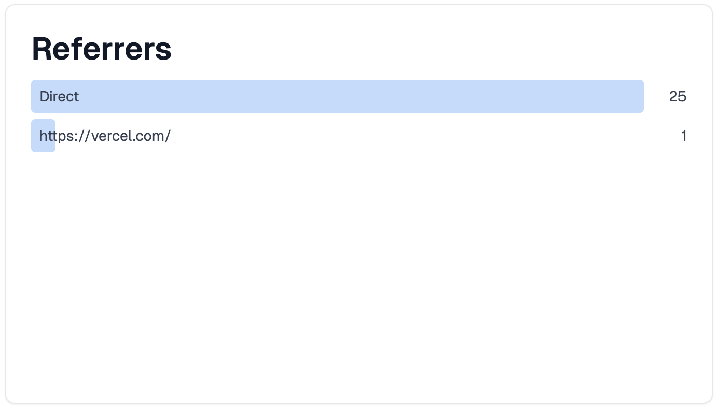Image resolution: width=723 pixels, height=411 pixels.
Task: Click the visitor count 1
Action: [684, 136]
